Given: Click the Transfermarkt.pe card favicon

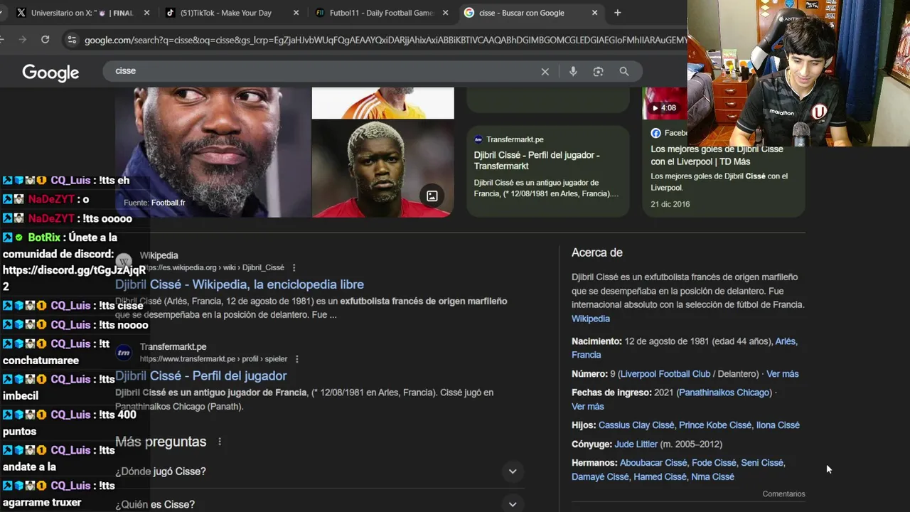Looking at the screenshot, I should pyautogui.click(x=478, y=139).
